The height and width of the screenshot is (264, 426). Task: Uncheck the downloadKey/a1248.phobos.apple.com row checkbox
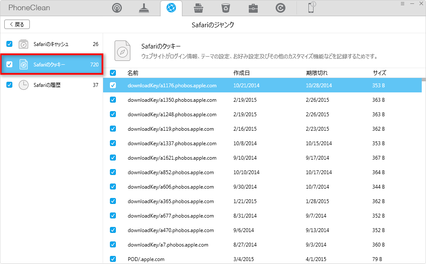point(113,114)
